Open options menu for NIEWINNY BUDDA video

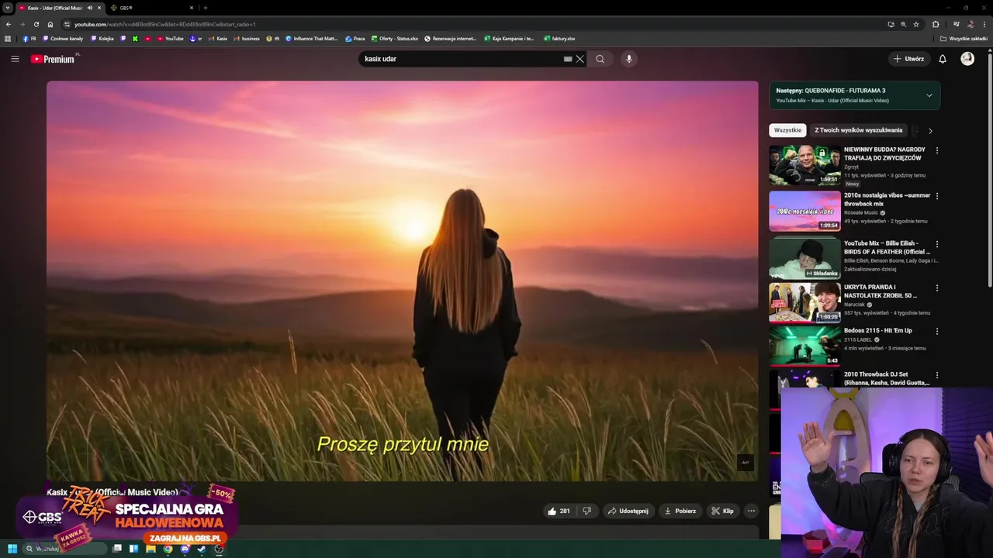click(936, 150)
